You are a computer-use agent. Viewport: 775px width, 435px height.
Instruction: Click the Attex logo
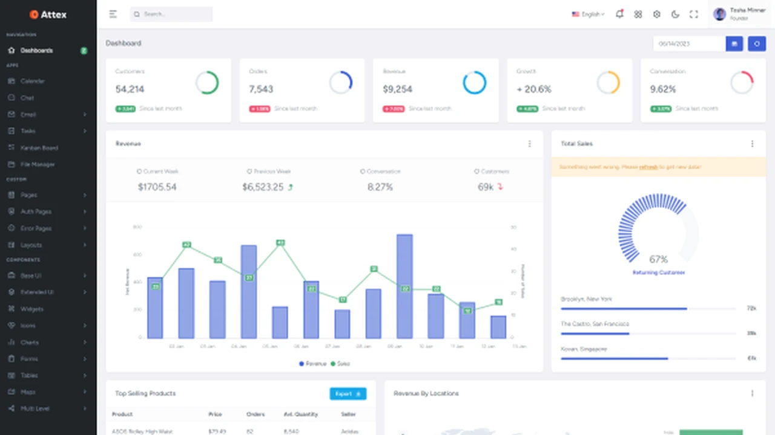tap(48, 14)
